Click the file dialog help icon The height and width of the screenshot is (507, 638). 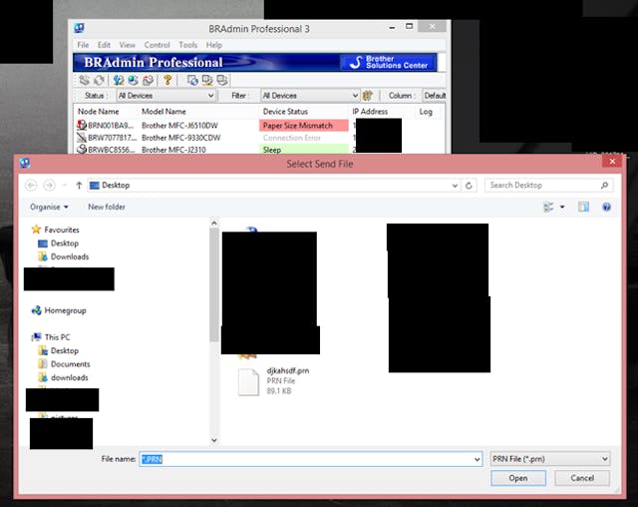tap(607, 207)
